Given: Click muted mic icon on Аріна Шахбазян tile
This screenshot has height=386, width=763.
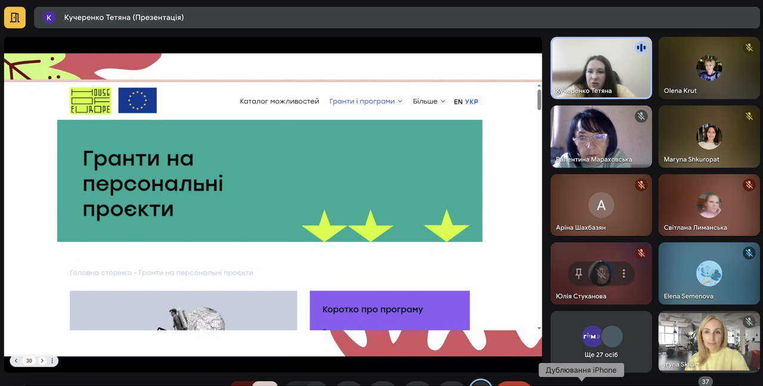Looking at the screenshot, I should tap(641, 185).
